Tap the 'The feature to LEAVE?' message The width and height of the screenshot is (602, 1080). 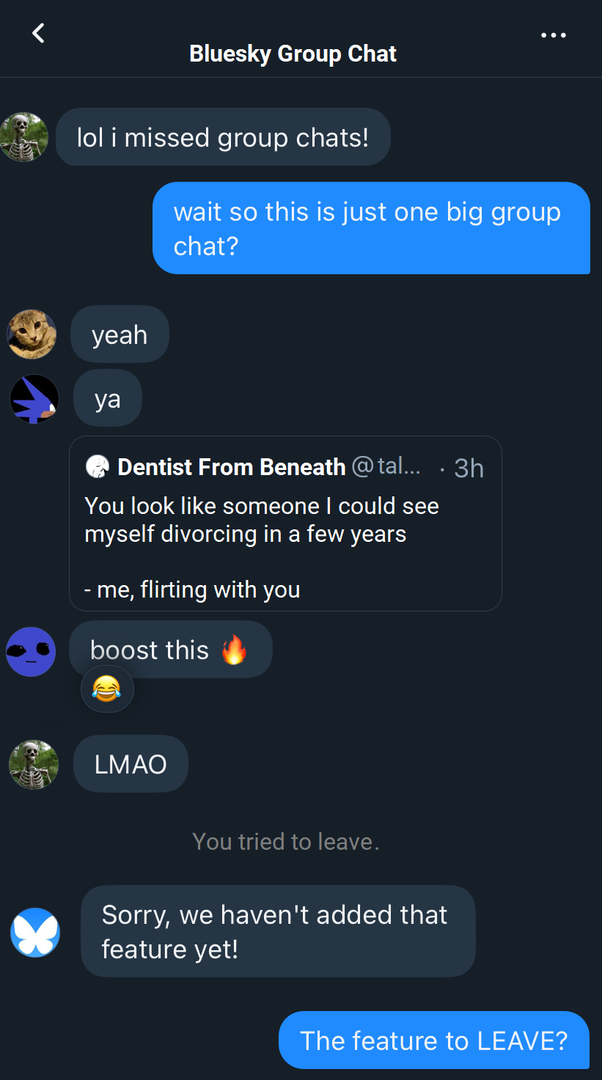433,1040
